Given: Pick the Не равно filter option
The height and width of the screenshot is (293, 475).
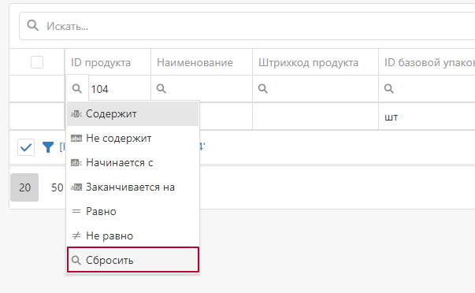Looking at the screenshot, I should (x=132, y=236).
